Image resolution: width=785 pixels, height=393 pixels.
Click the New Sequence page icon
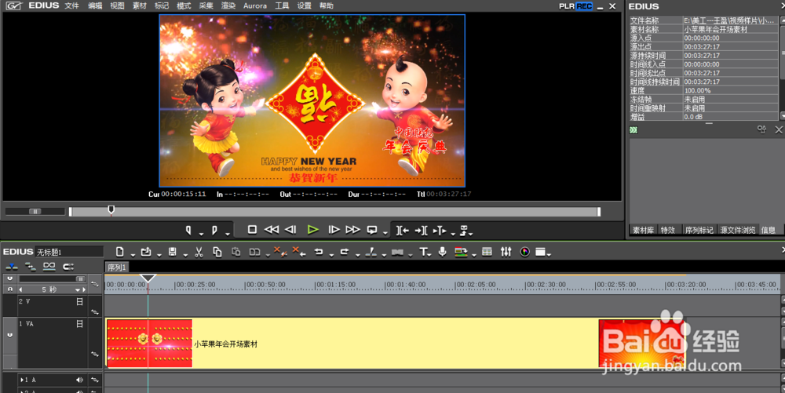coord(119,252)
